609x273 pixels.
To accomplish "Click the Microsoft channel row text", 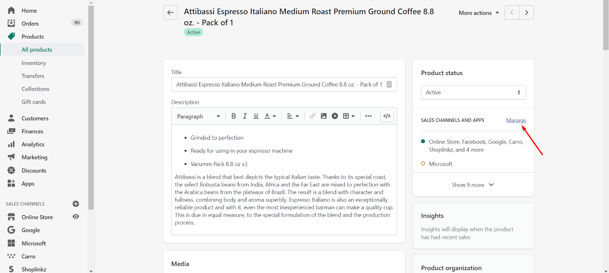I will (x=441, y=164).
